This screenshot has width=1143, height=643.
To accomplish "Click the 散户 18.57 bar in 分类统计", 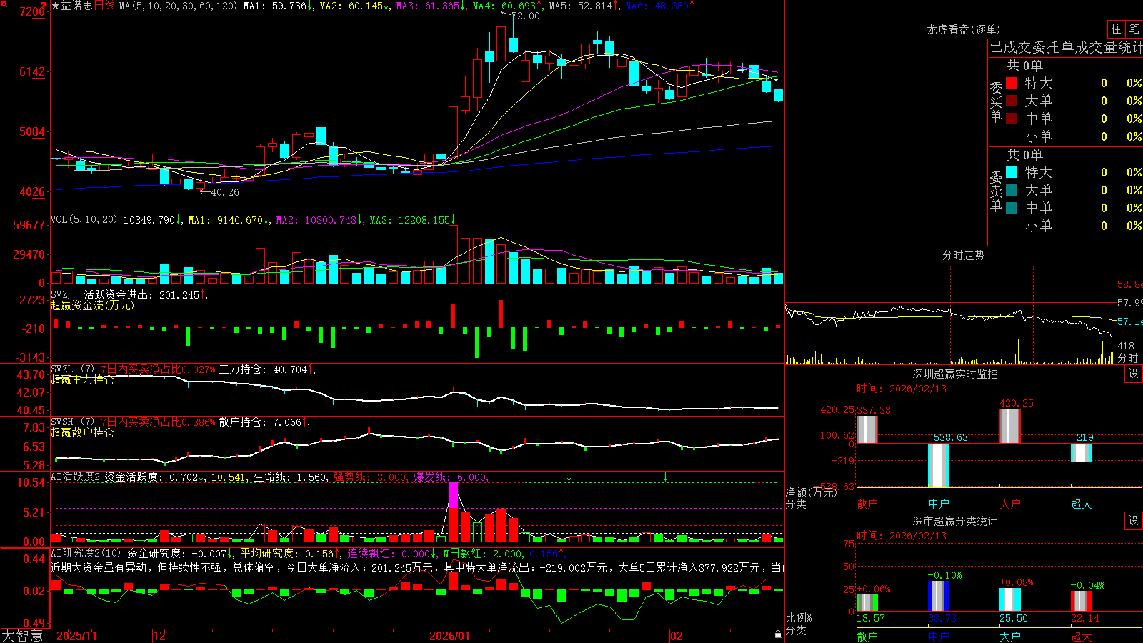I will click(x=867, y=602).
